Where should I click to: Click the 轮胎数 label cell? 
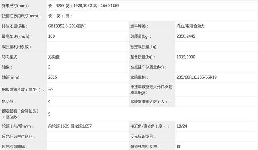(x=23, y=102)
